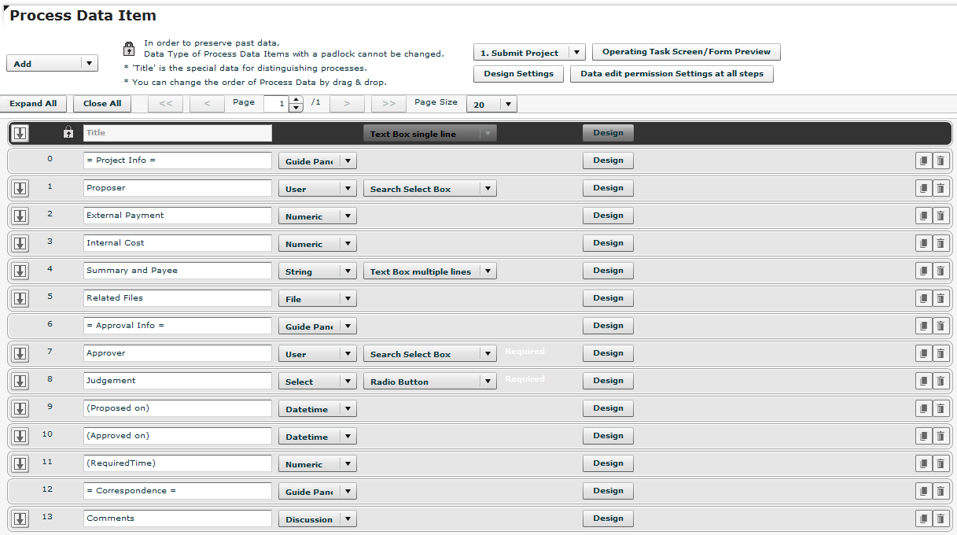This screenshot has width=957, height=535.
Task: Open the Numeric type dropdown for External Payment
Action: 346,215
